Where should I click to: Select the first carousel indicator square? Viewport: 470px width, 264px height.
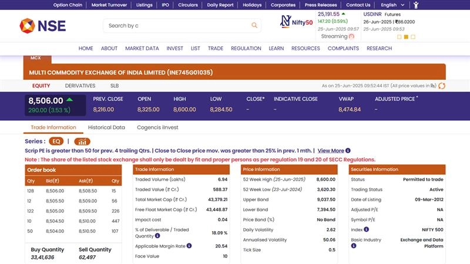[399, 37]
